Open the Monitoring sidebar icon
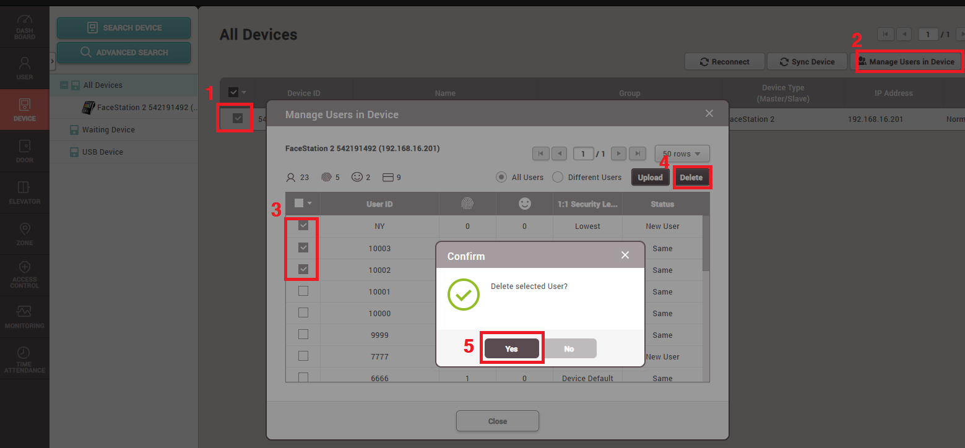This screenshot has width=965, height=448. 24,316
